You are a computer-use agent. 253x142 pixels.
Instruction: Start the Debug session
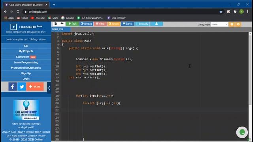pyautogui.click(x=86, y=24)
